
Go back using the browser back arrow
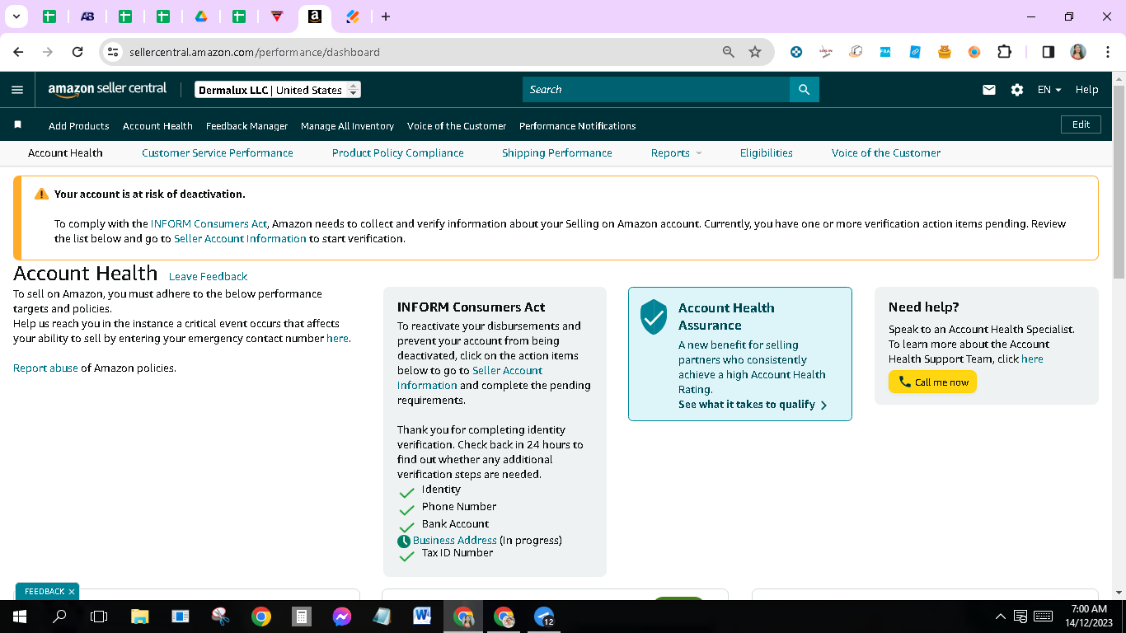[18, 52]
